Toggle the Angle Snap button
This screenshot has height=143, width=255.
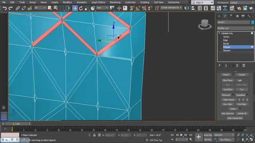[138, 8]
